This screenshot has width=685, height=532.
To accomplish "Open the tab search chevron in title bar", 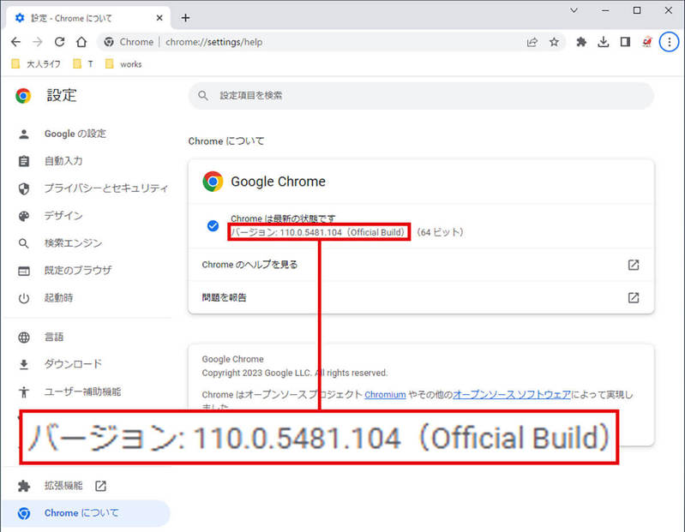I will coord(574,10).
